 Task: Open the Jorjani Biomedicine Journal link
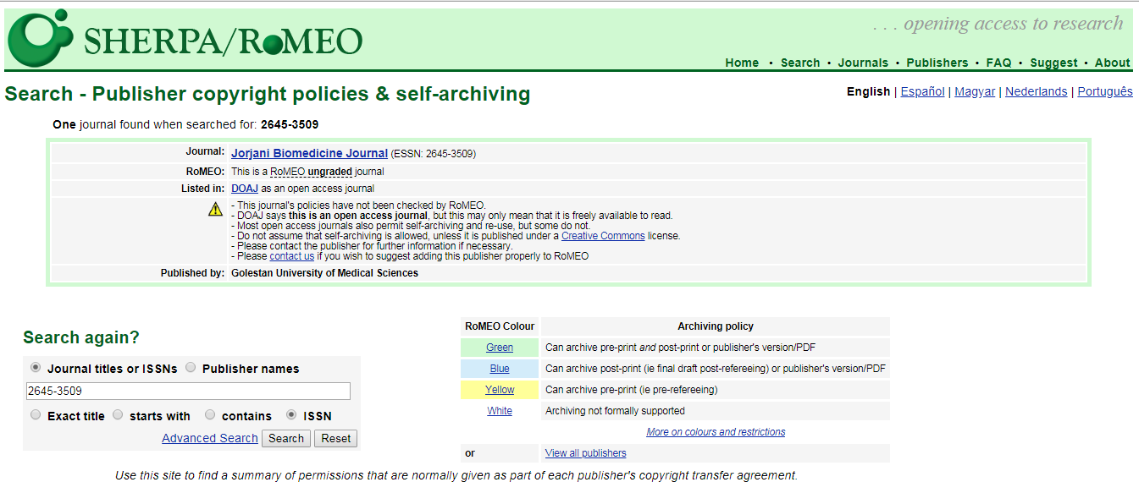point(309,153)
